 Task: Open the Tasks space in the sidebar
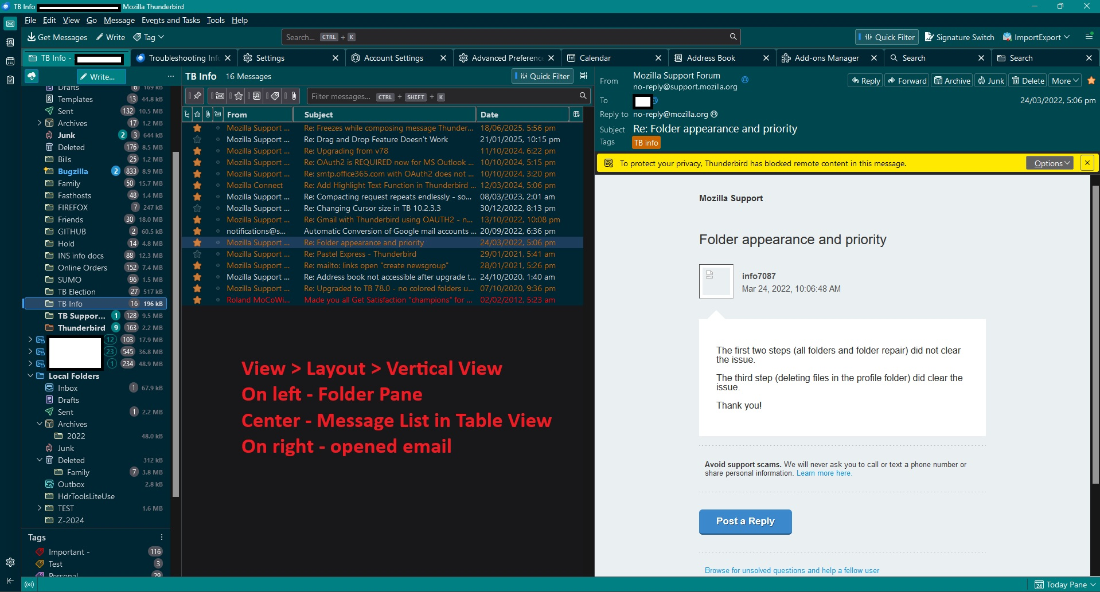pos(10,80)
